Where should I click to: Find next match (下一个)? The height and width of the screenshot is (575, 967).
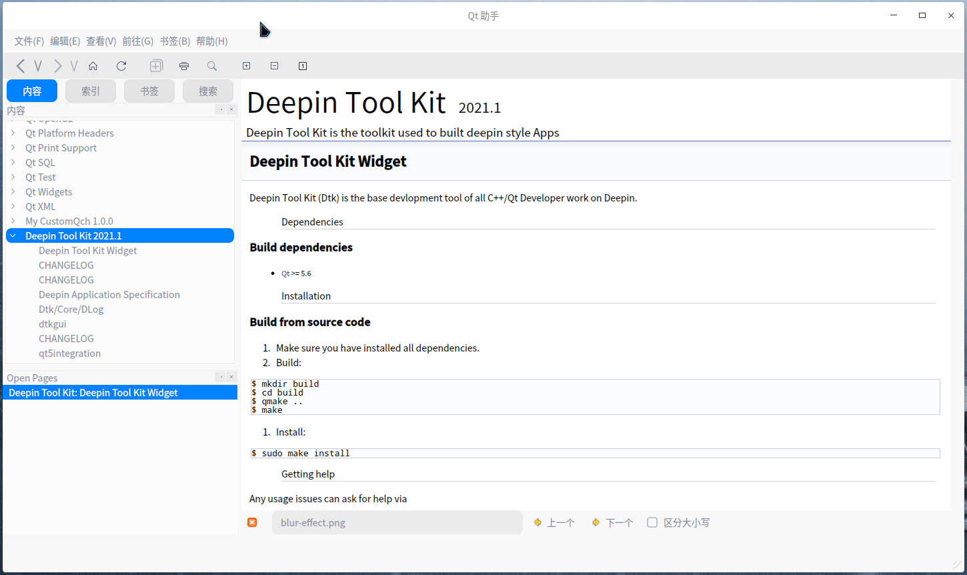612,523
